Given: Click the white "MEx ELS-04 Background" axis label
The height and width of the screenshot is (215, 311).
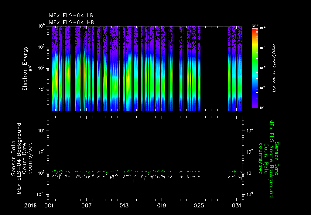Looking at the screenshot, I should click(19, 158).
